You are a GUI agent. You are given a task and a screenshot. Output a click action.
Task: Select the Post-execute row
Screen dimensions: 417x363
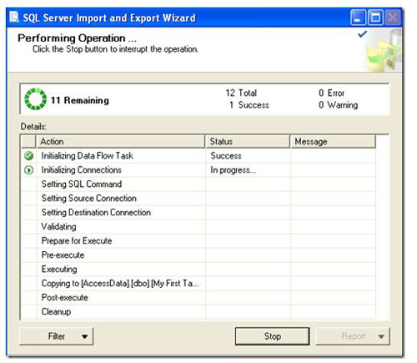pos(198,297)
